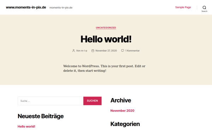The width and height of the screenshot is (212, 132).
Task: Click the comment bubble icon
Action: click(x=123, y=50)
